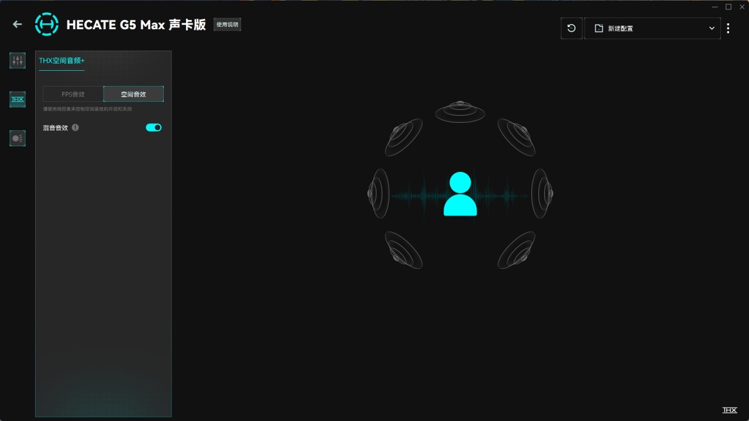This screenshot has width=749, height=421.
Task: Select the THX空间音频+ tab
Action: click(x=62, y=61)
